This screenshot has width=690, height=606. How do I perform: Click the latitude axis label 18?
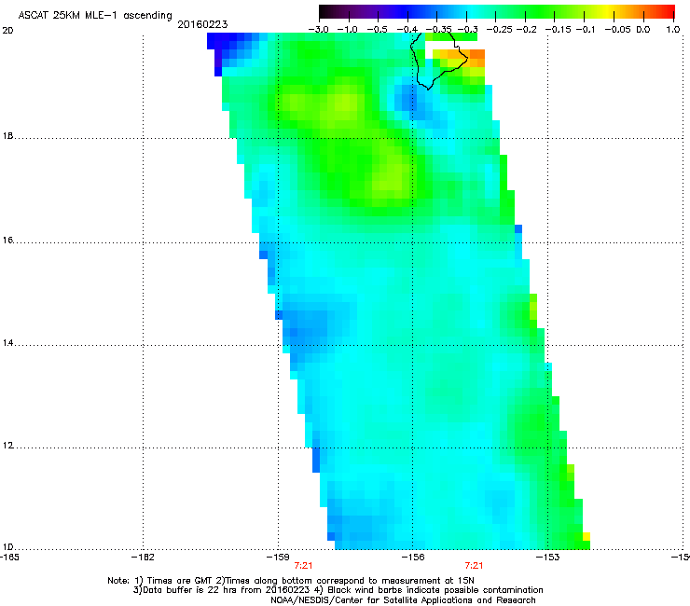7,136
